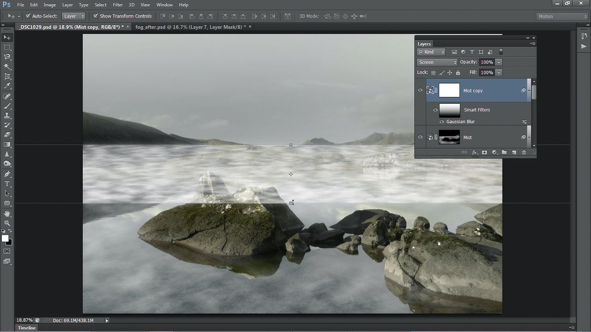
Task: Open the Screen blend mode dropdown
Action: (x=437, y=62)
